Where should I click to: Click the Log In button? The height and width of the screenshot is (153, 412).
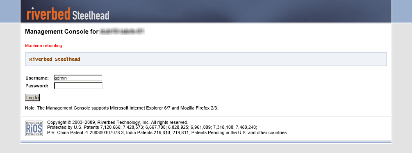coord(32,98)
